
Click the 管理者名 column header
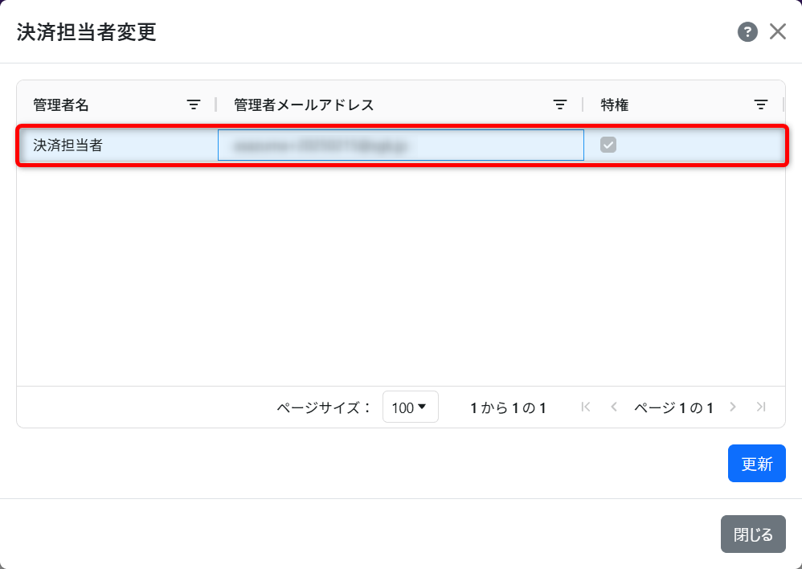coord(58,104)
